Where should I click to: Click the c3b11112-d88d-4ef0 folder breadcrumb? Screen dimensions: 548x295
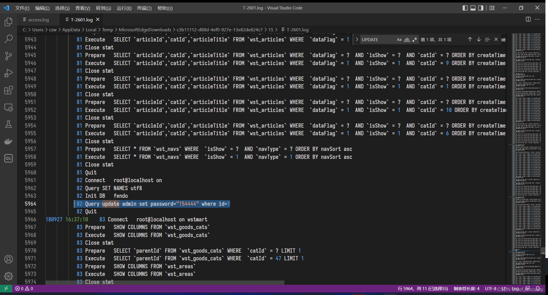pyautogui.click(x=220, y=30)
